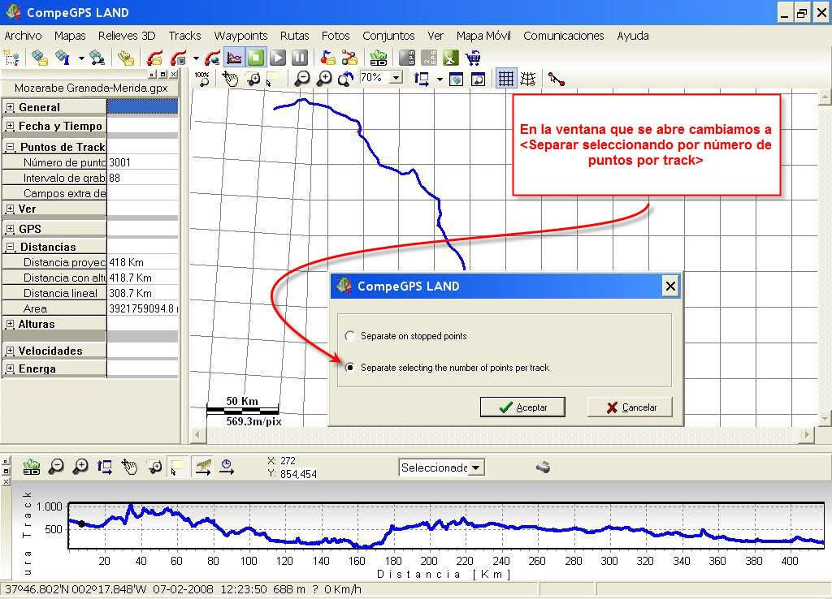Click the 100% zoom icon
832x599 pixels.
tap(202, 79)
